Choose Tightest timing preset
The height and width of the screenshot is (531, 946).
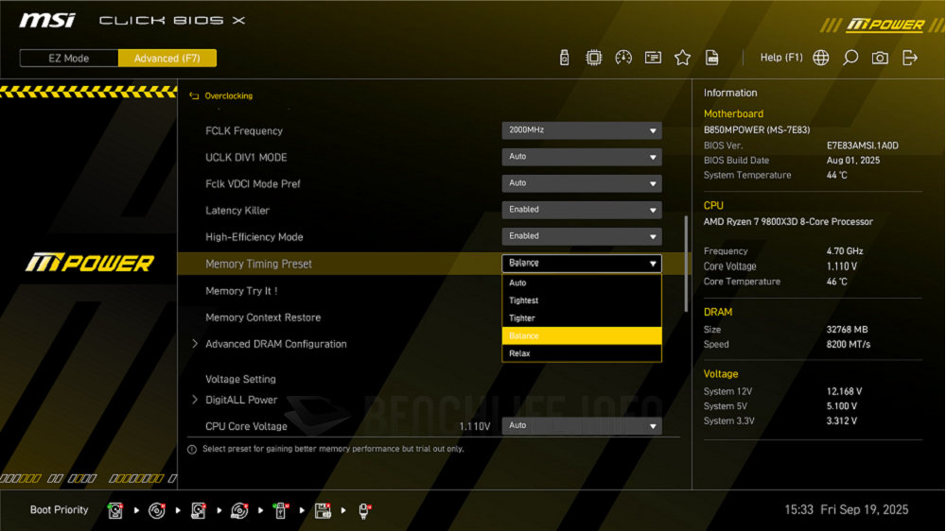[582, 300]
